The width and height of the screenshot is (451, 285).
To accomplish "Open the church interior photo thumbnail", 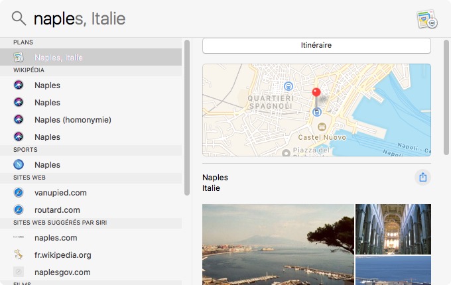I will pyautogui.click(x=393, y=229).
